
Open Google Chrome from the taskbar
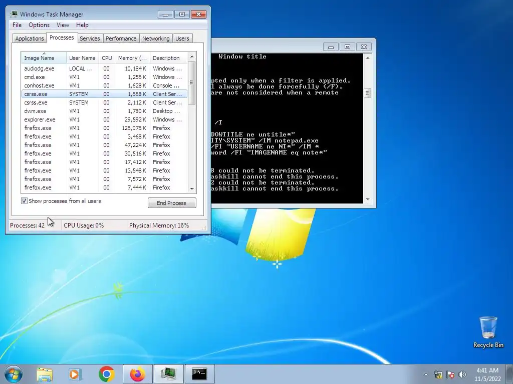pos(106,374)
